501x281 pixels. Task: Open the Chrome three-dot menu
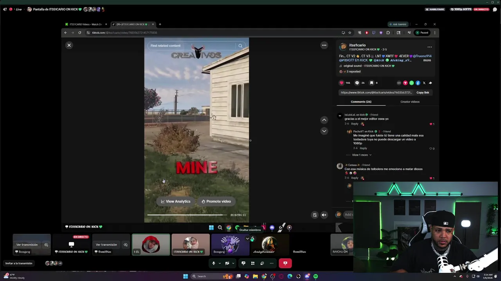pyautogui.click(x=434, y=33)
